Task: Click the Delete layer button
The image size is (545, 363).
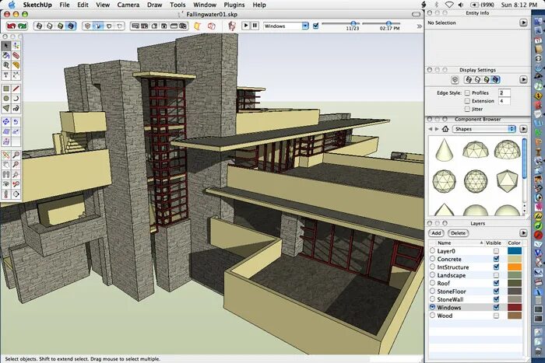Action: tap(458, 233)
